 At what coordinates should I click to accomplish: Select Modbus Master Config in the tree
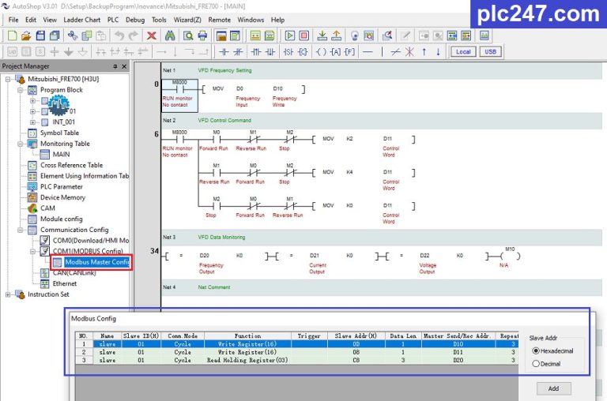96,262
